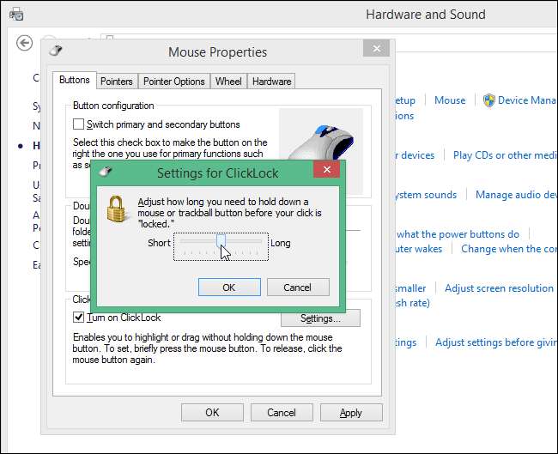The width and height of the screenshot is (558, 454).
Task: Open ClickLock Settings... button
Action: (x=319, y=318)
